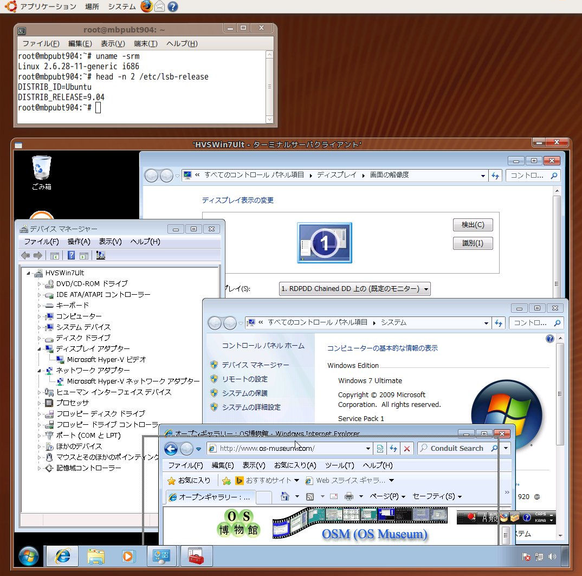The height and width of the screenshot is (576, 582).
Task: Click System window help question icon
Action: pos(549,339)
